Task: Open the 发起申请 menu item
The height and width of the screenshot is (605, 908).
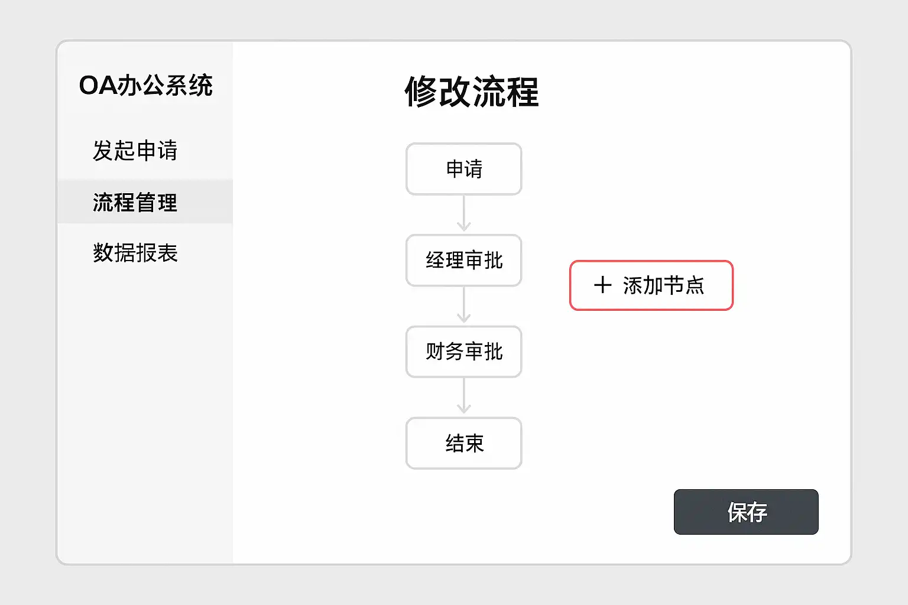Action: [135, 151]
